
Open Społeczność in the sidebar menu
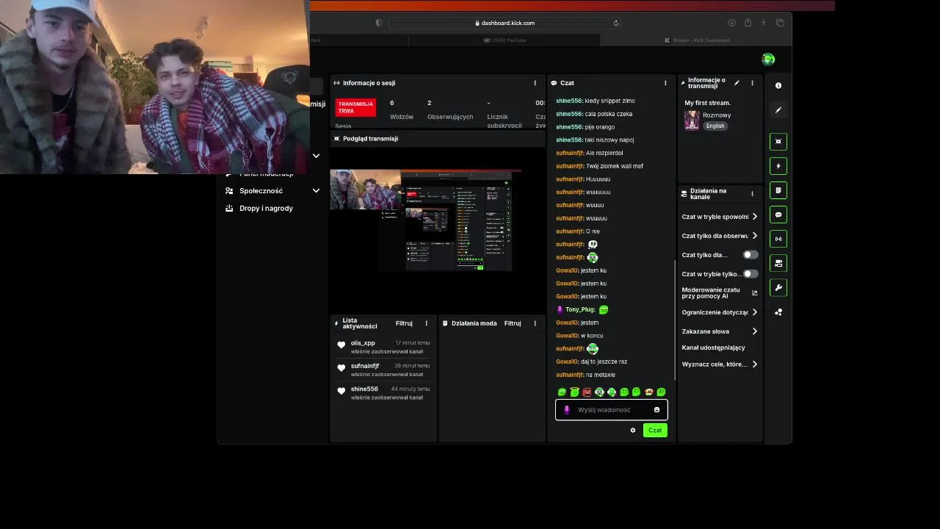(261, 191)
